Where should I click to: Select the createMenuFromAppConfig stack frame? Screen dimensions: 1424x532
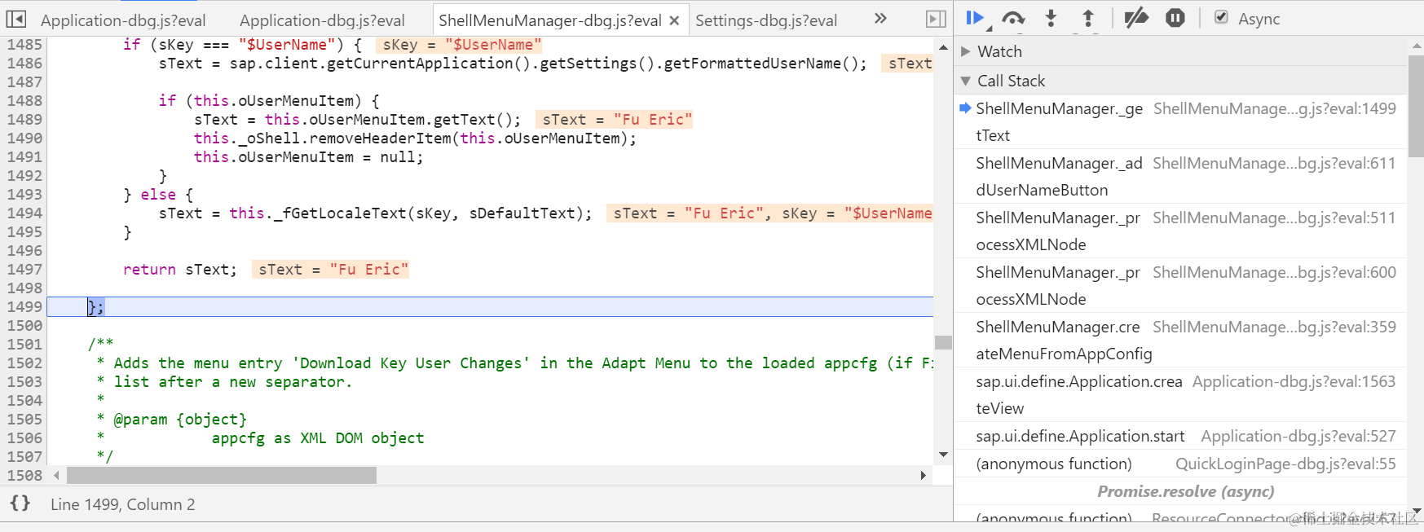point(1180,340)
